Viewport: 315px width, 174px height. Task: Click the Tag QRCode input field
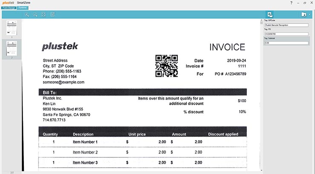tap(286, 25)
